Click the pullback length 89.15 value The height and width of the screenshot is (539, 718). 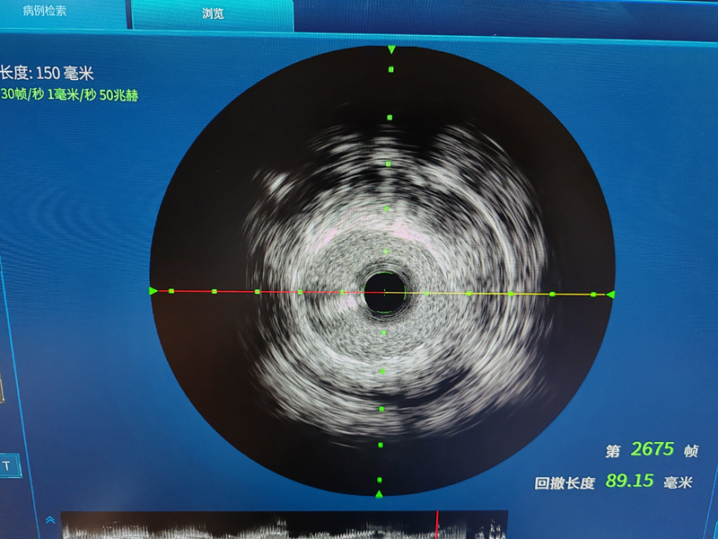pyautogui.click(x=629, y=481)
